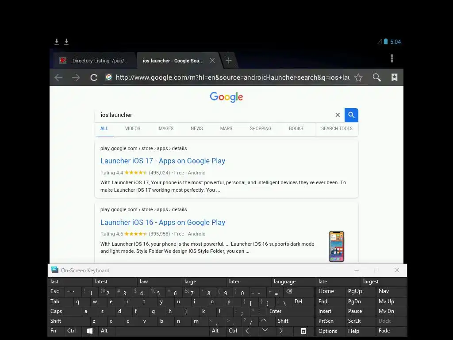453x340 pixels.
Task: Click the Google logo
Action: coord(226,97)
